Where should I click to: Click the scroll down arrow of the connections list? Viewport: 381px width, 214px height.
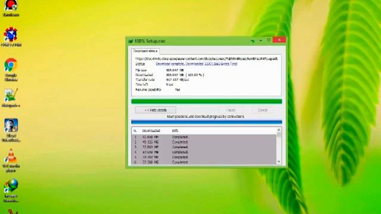(279, 162)
